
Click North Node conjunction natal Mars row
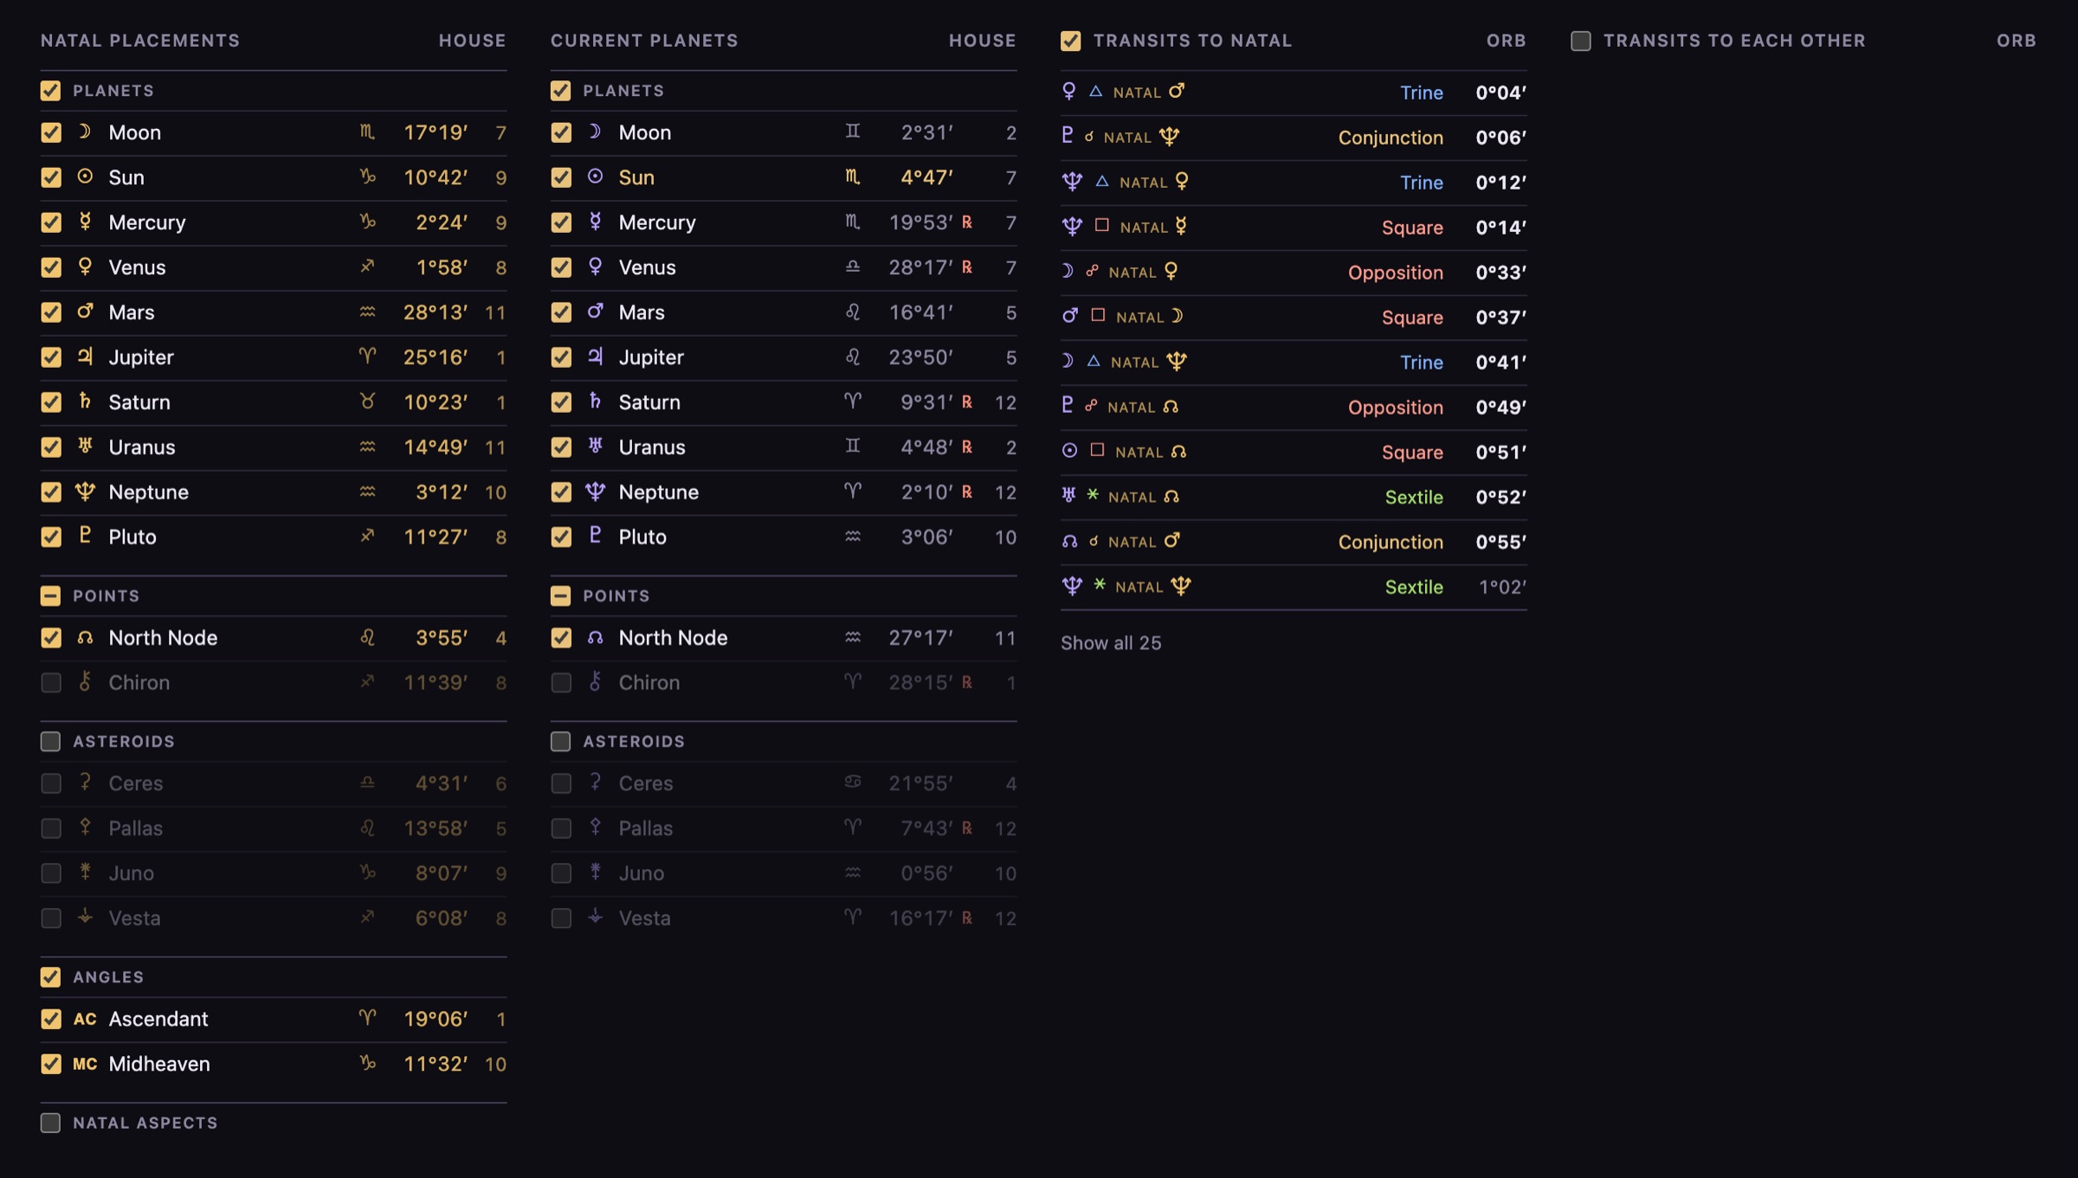pos(1294,543)
